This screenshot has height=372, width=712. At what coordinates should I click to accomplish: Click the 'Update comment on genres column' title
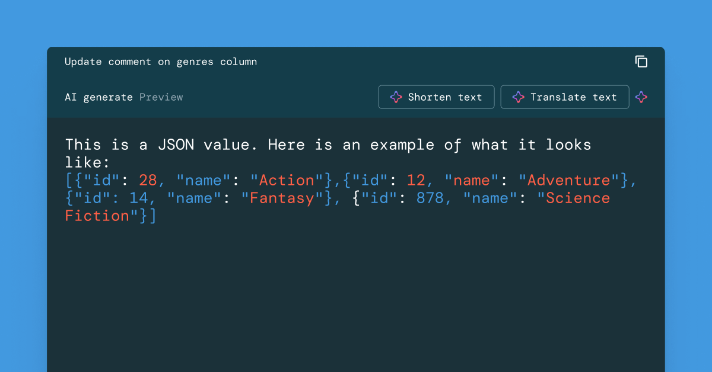click(161, 62)
